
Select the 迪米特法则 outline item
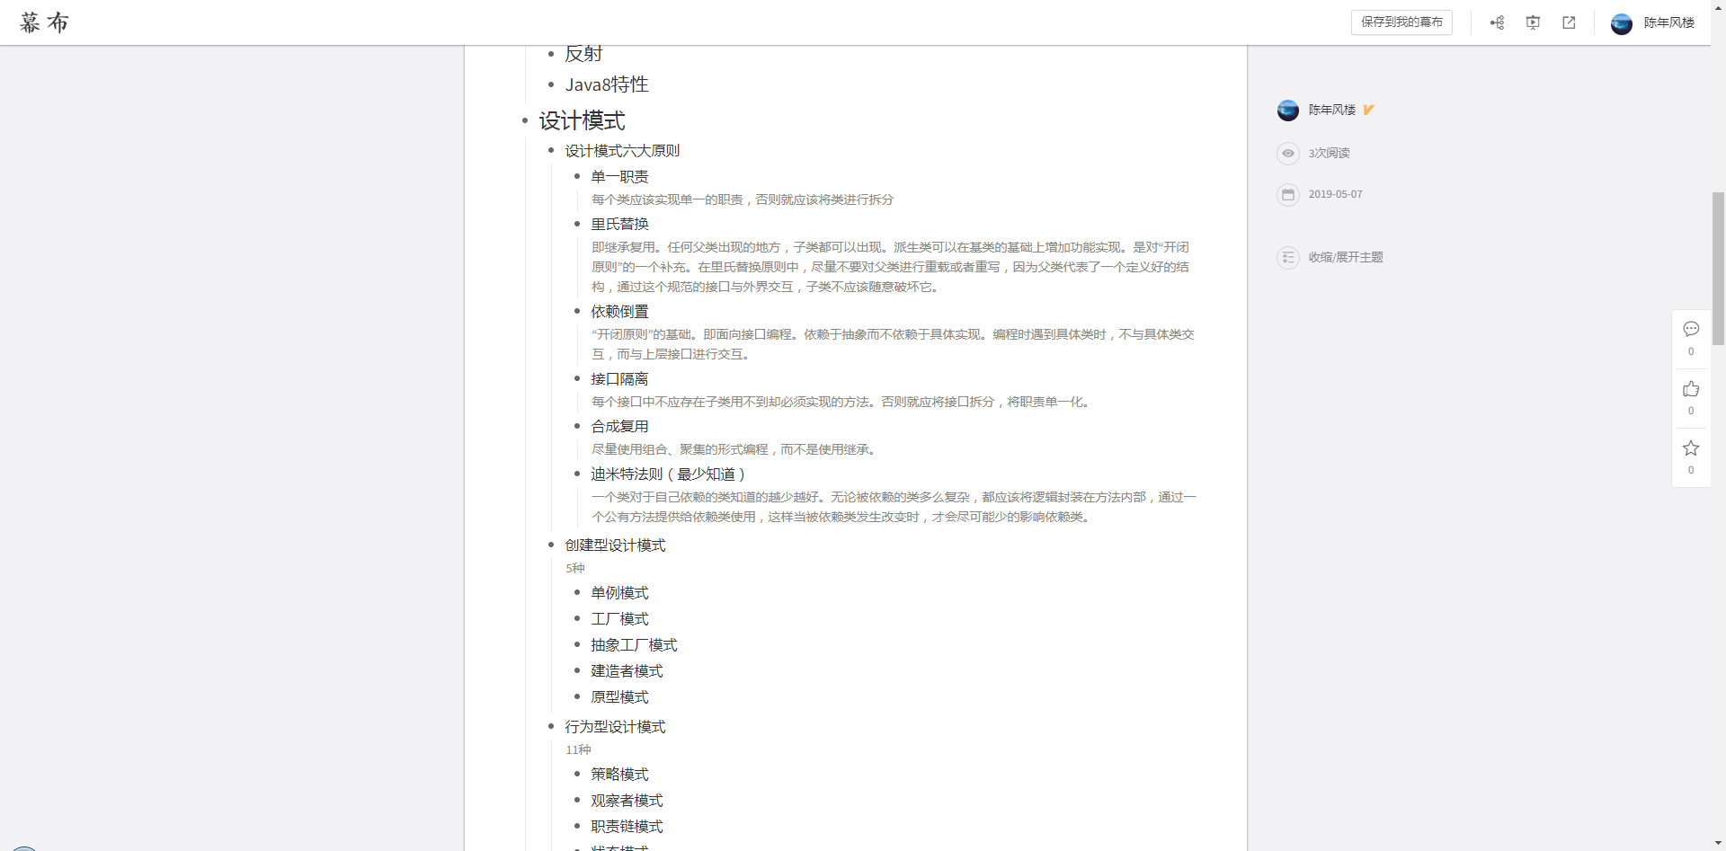(x=667, y=474)
